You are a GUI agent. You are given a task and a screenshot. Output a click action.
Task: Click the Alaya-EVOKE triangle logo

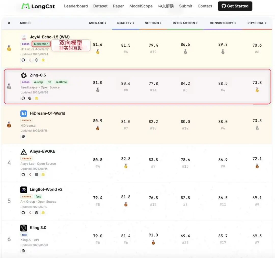24,152
